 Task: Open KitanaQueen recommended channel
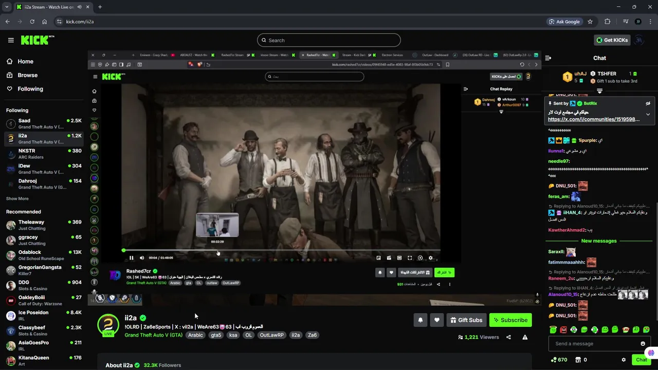(44, 361)
